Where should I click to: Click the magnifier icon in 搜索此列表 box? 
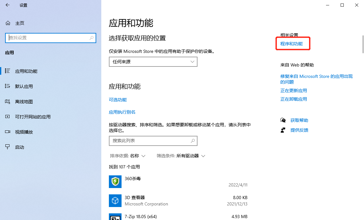click(193, 141)
